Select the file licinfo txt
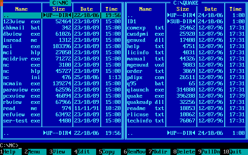This screenshot has width=248, height=155. pyautogui.click(x=186, y=53)
